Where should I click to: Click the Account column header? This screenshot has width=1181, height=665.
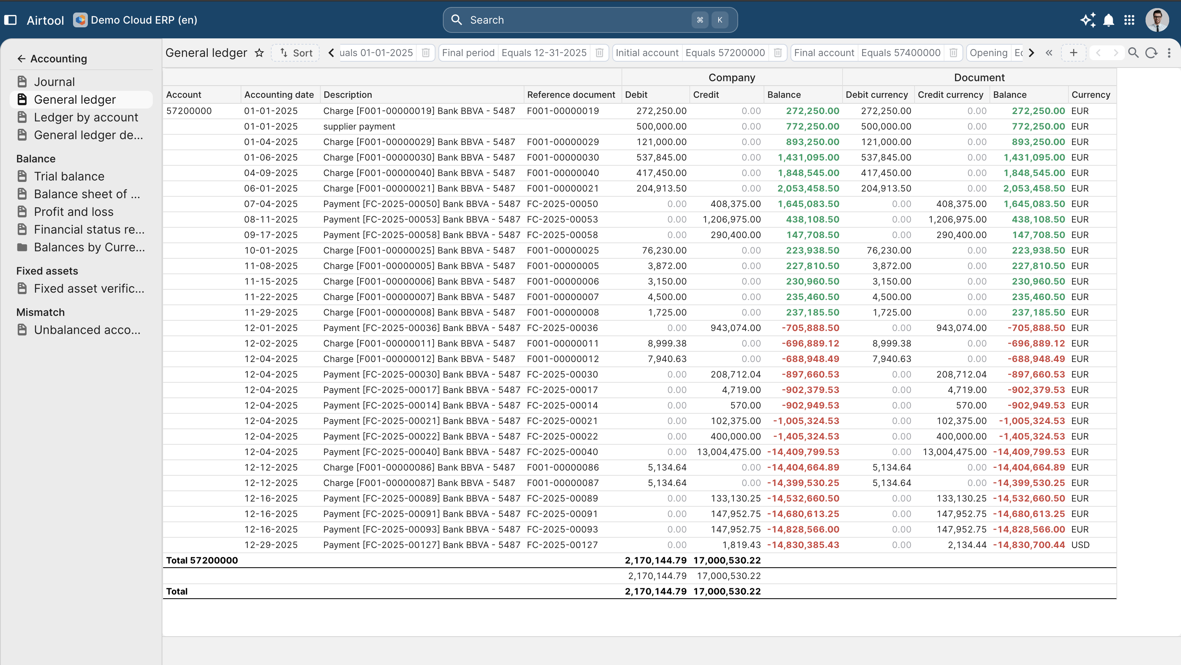[202, 94]
